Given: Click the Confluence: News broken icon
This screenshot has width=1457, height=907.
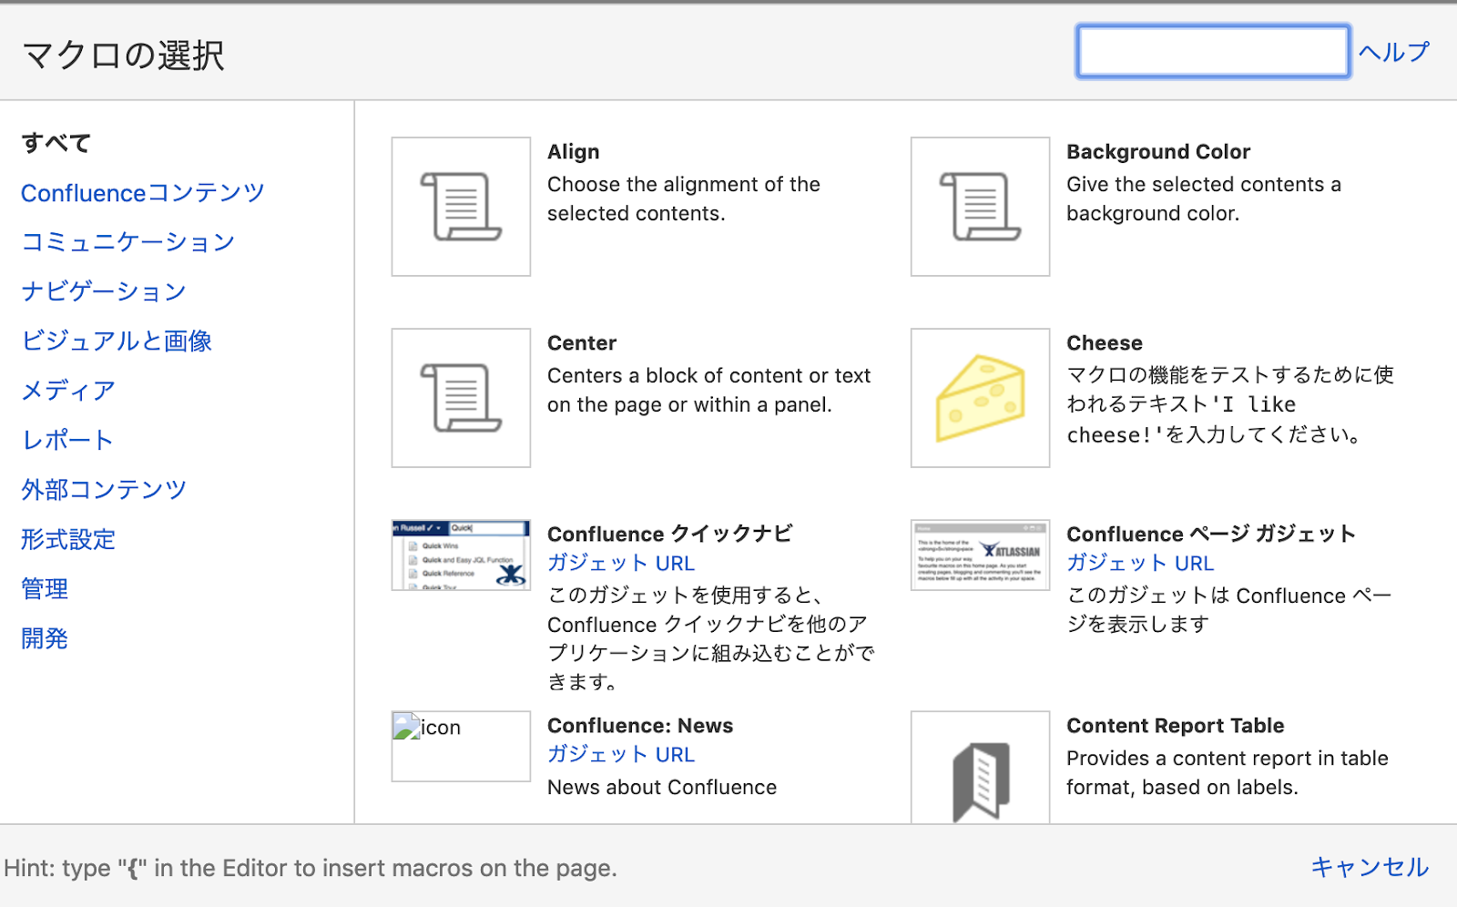Looking at the screenshot, I should point(461,746).
